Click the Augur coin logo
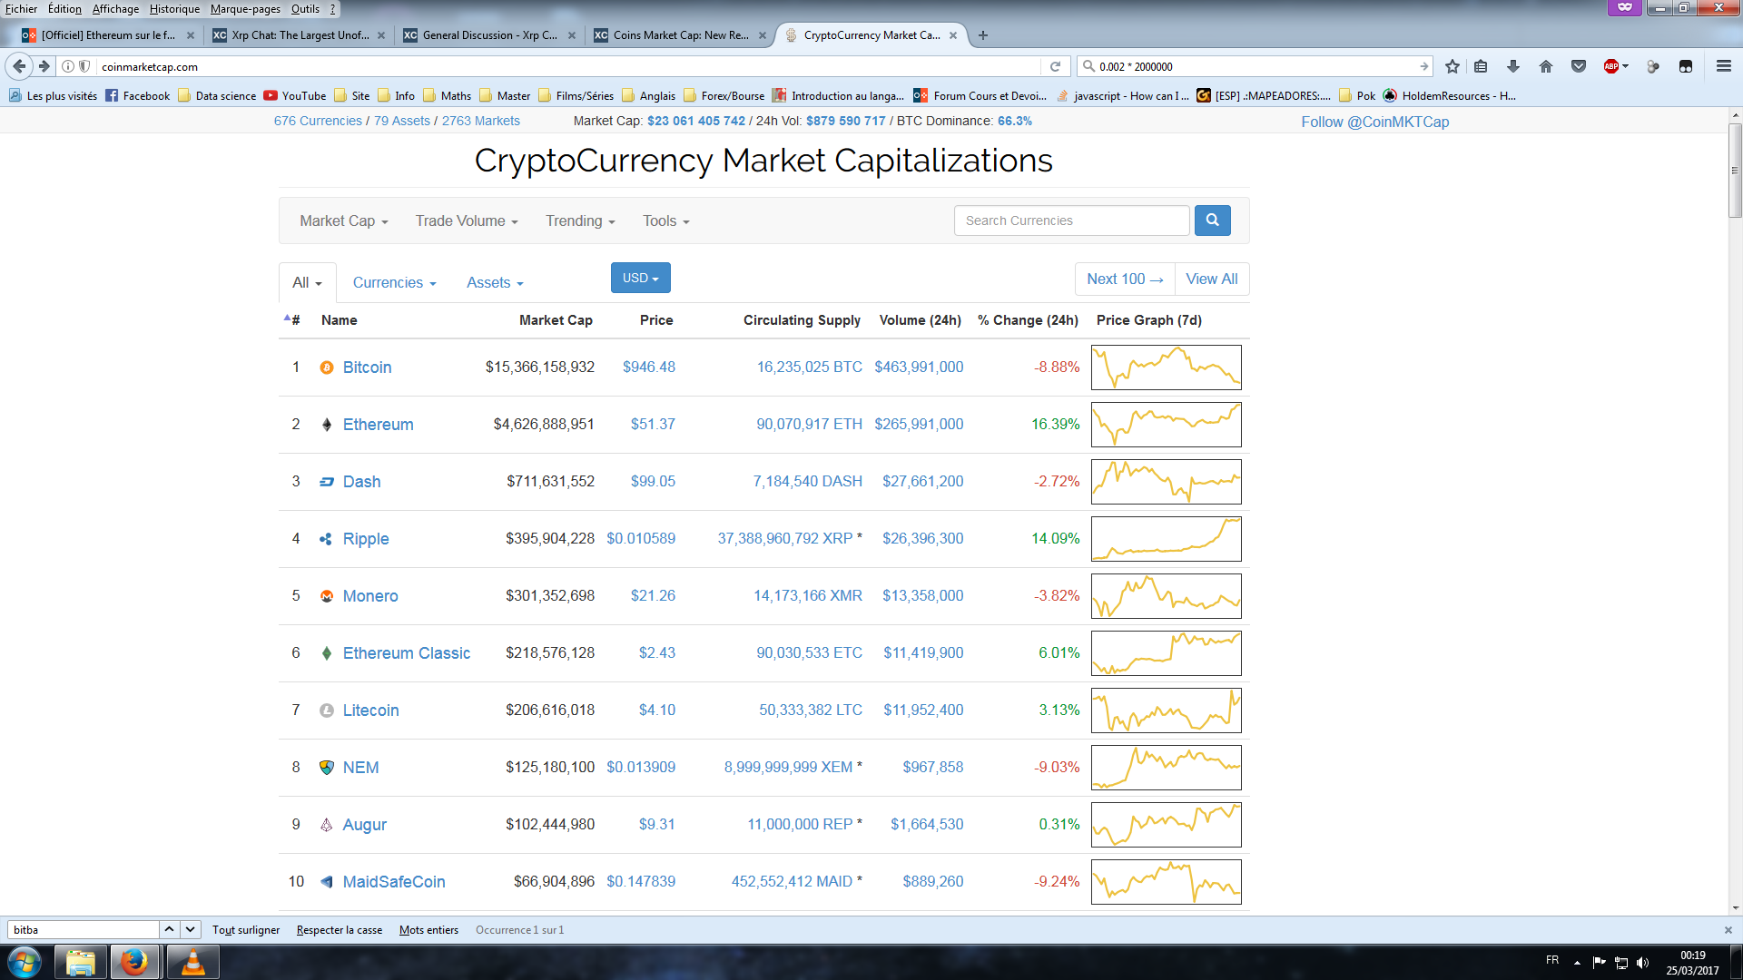 coord(327,825)
